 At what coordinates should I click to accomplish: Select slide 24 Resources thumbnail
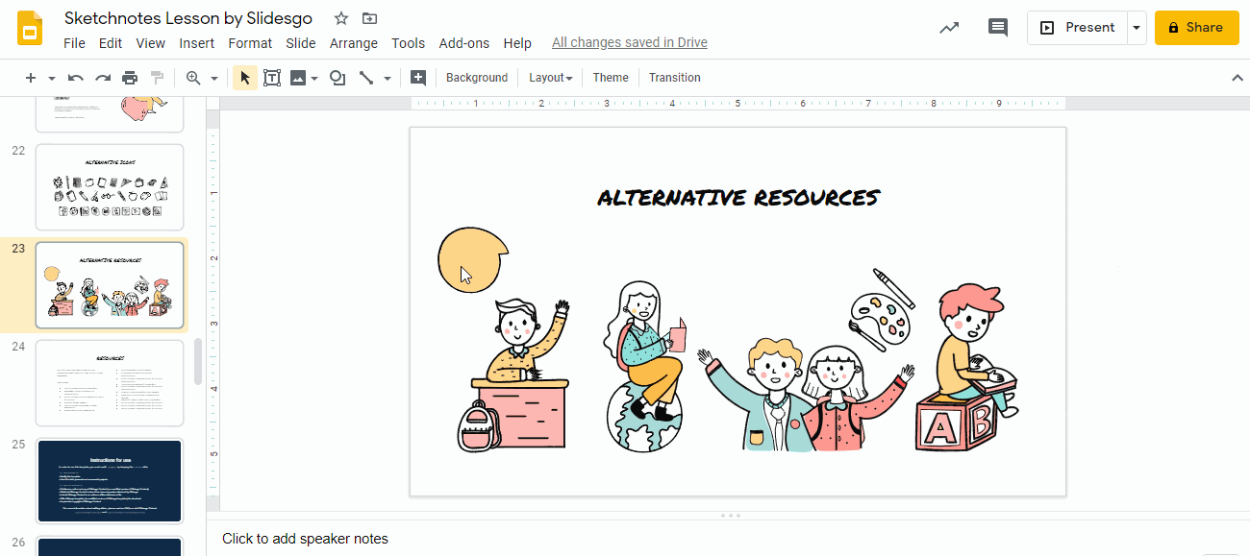(x=110, y=383)
